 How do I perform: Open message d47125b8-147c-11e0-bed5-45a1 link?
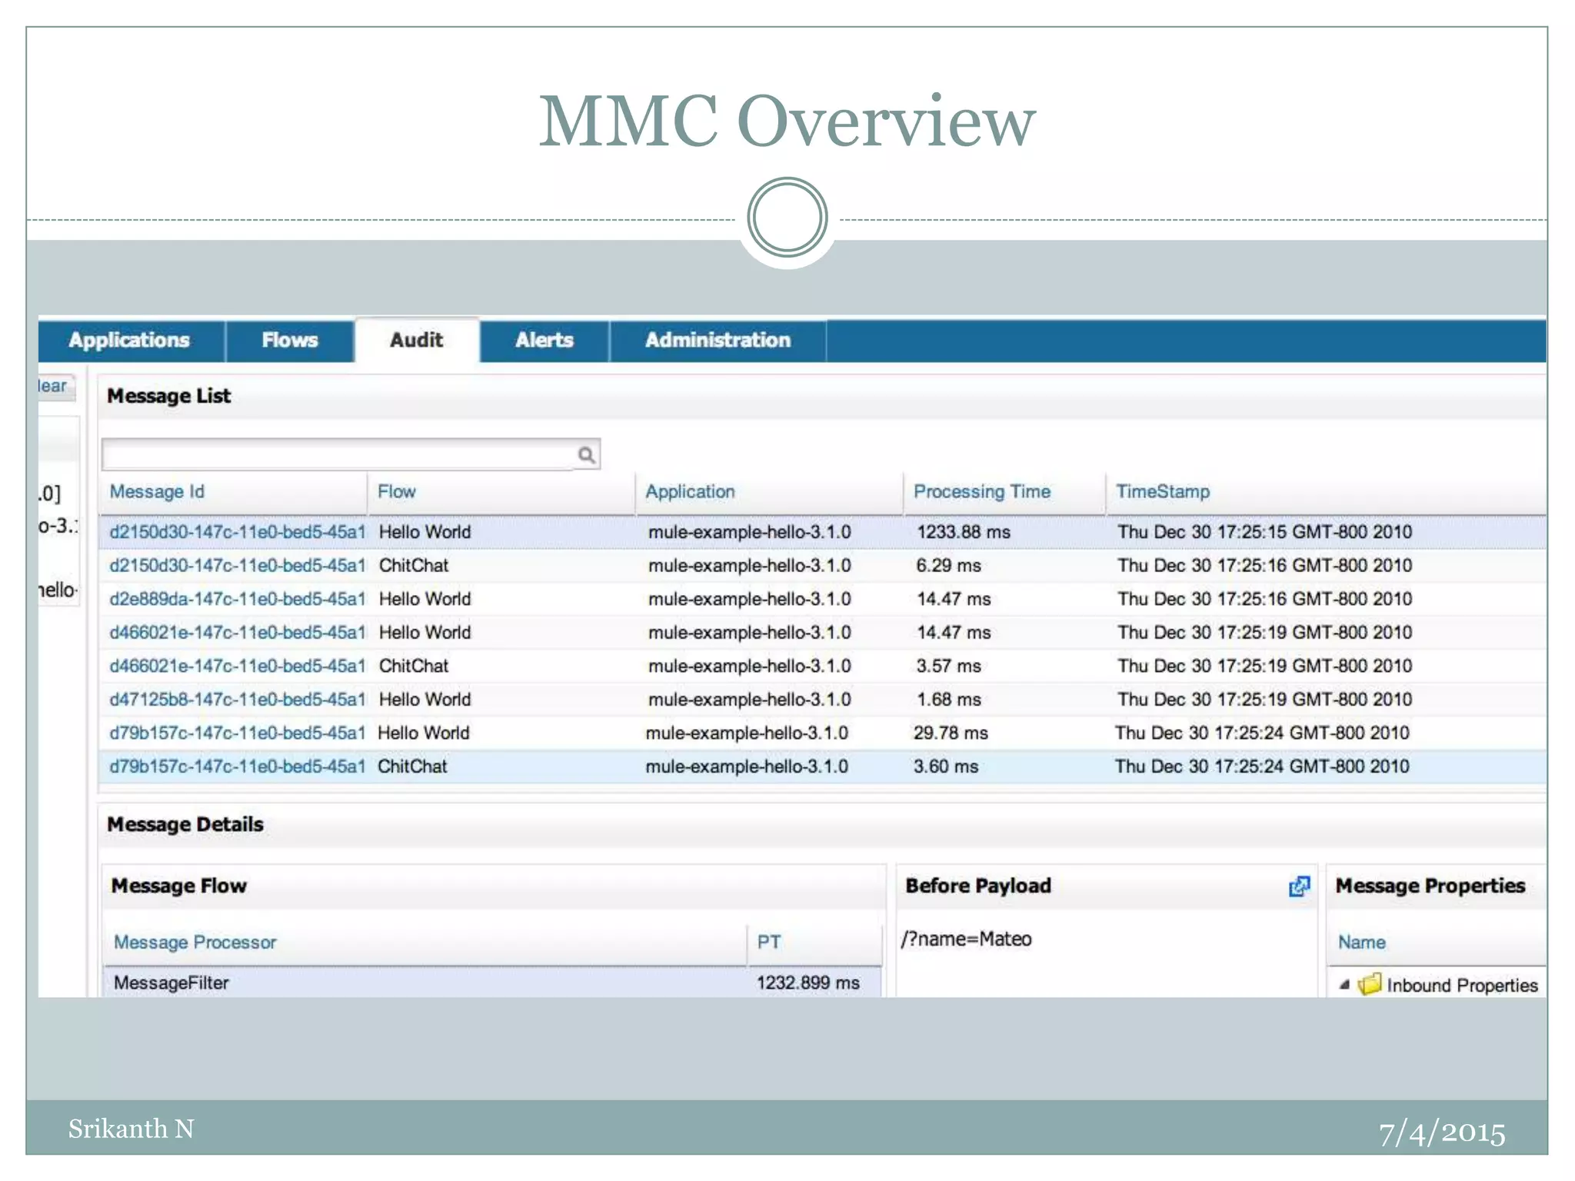(x=237, y=700)
